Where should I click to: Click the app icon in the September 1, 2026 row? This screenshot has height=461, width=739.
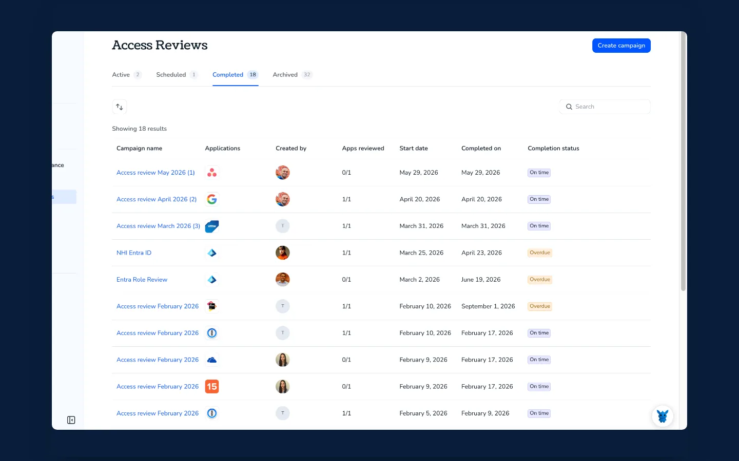pos(212,306)
